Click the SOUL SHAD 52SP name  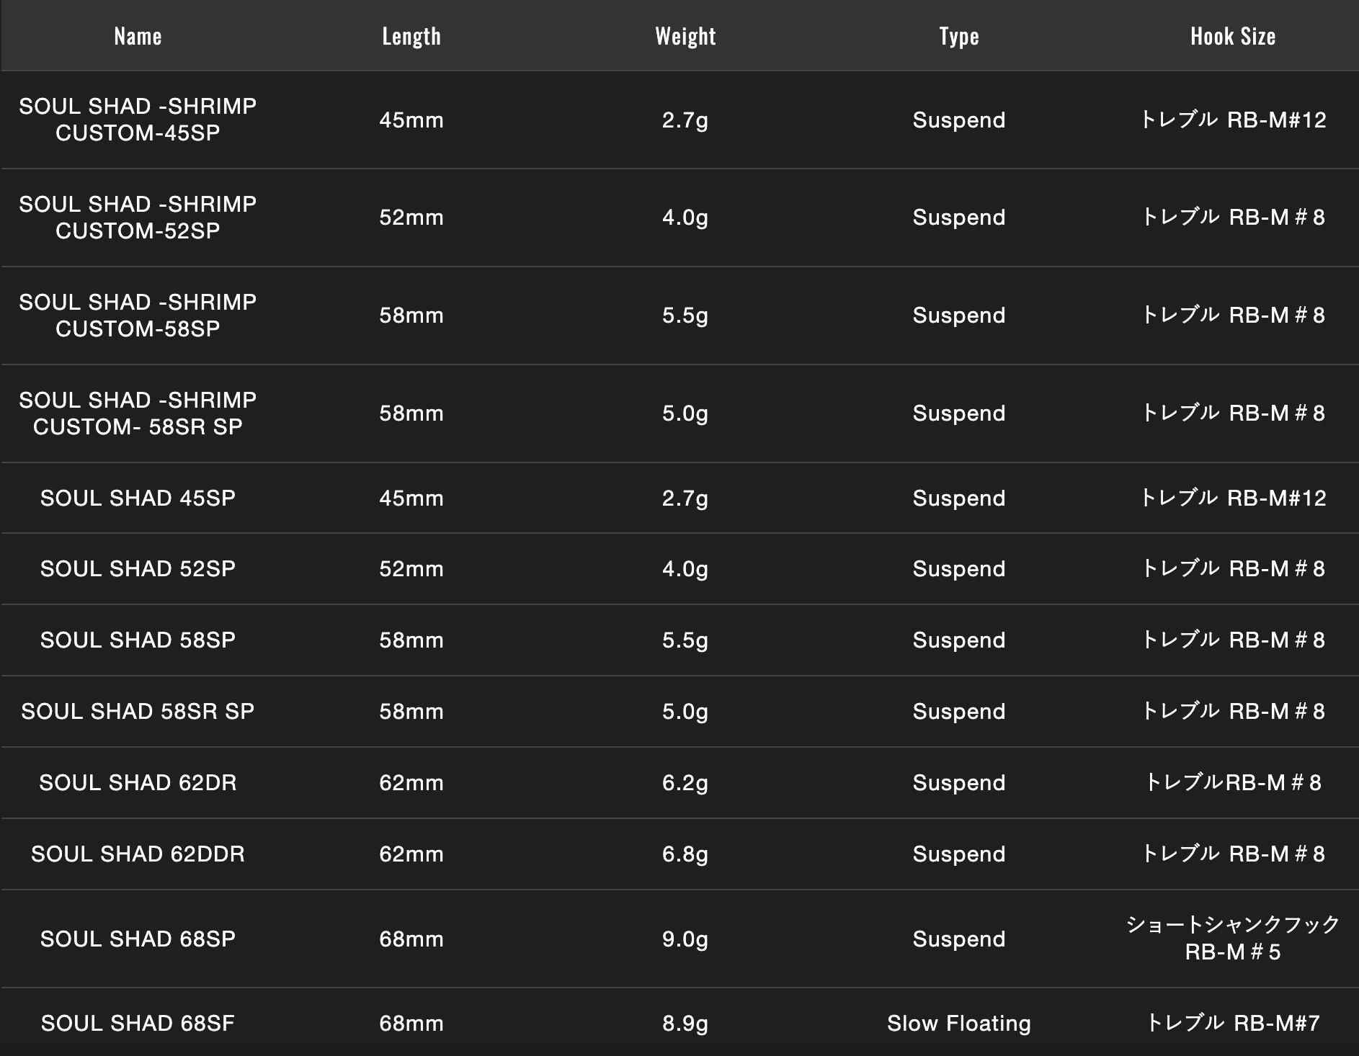[x=138, y=568]
